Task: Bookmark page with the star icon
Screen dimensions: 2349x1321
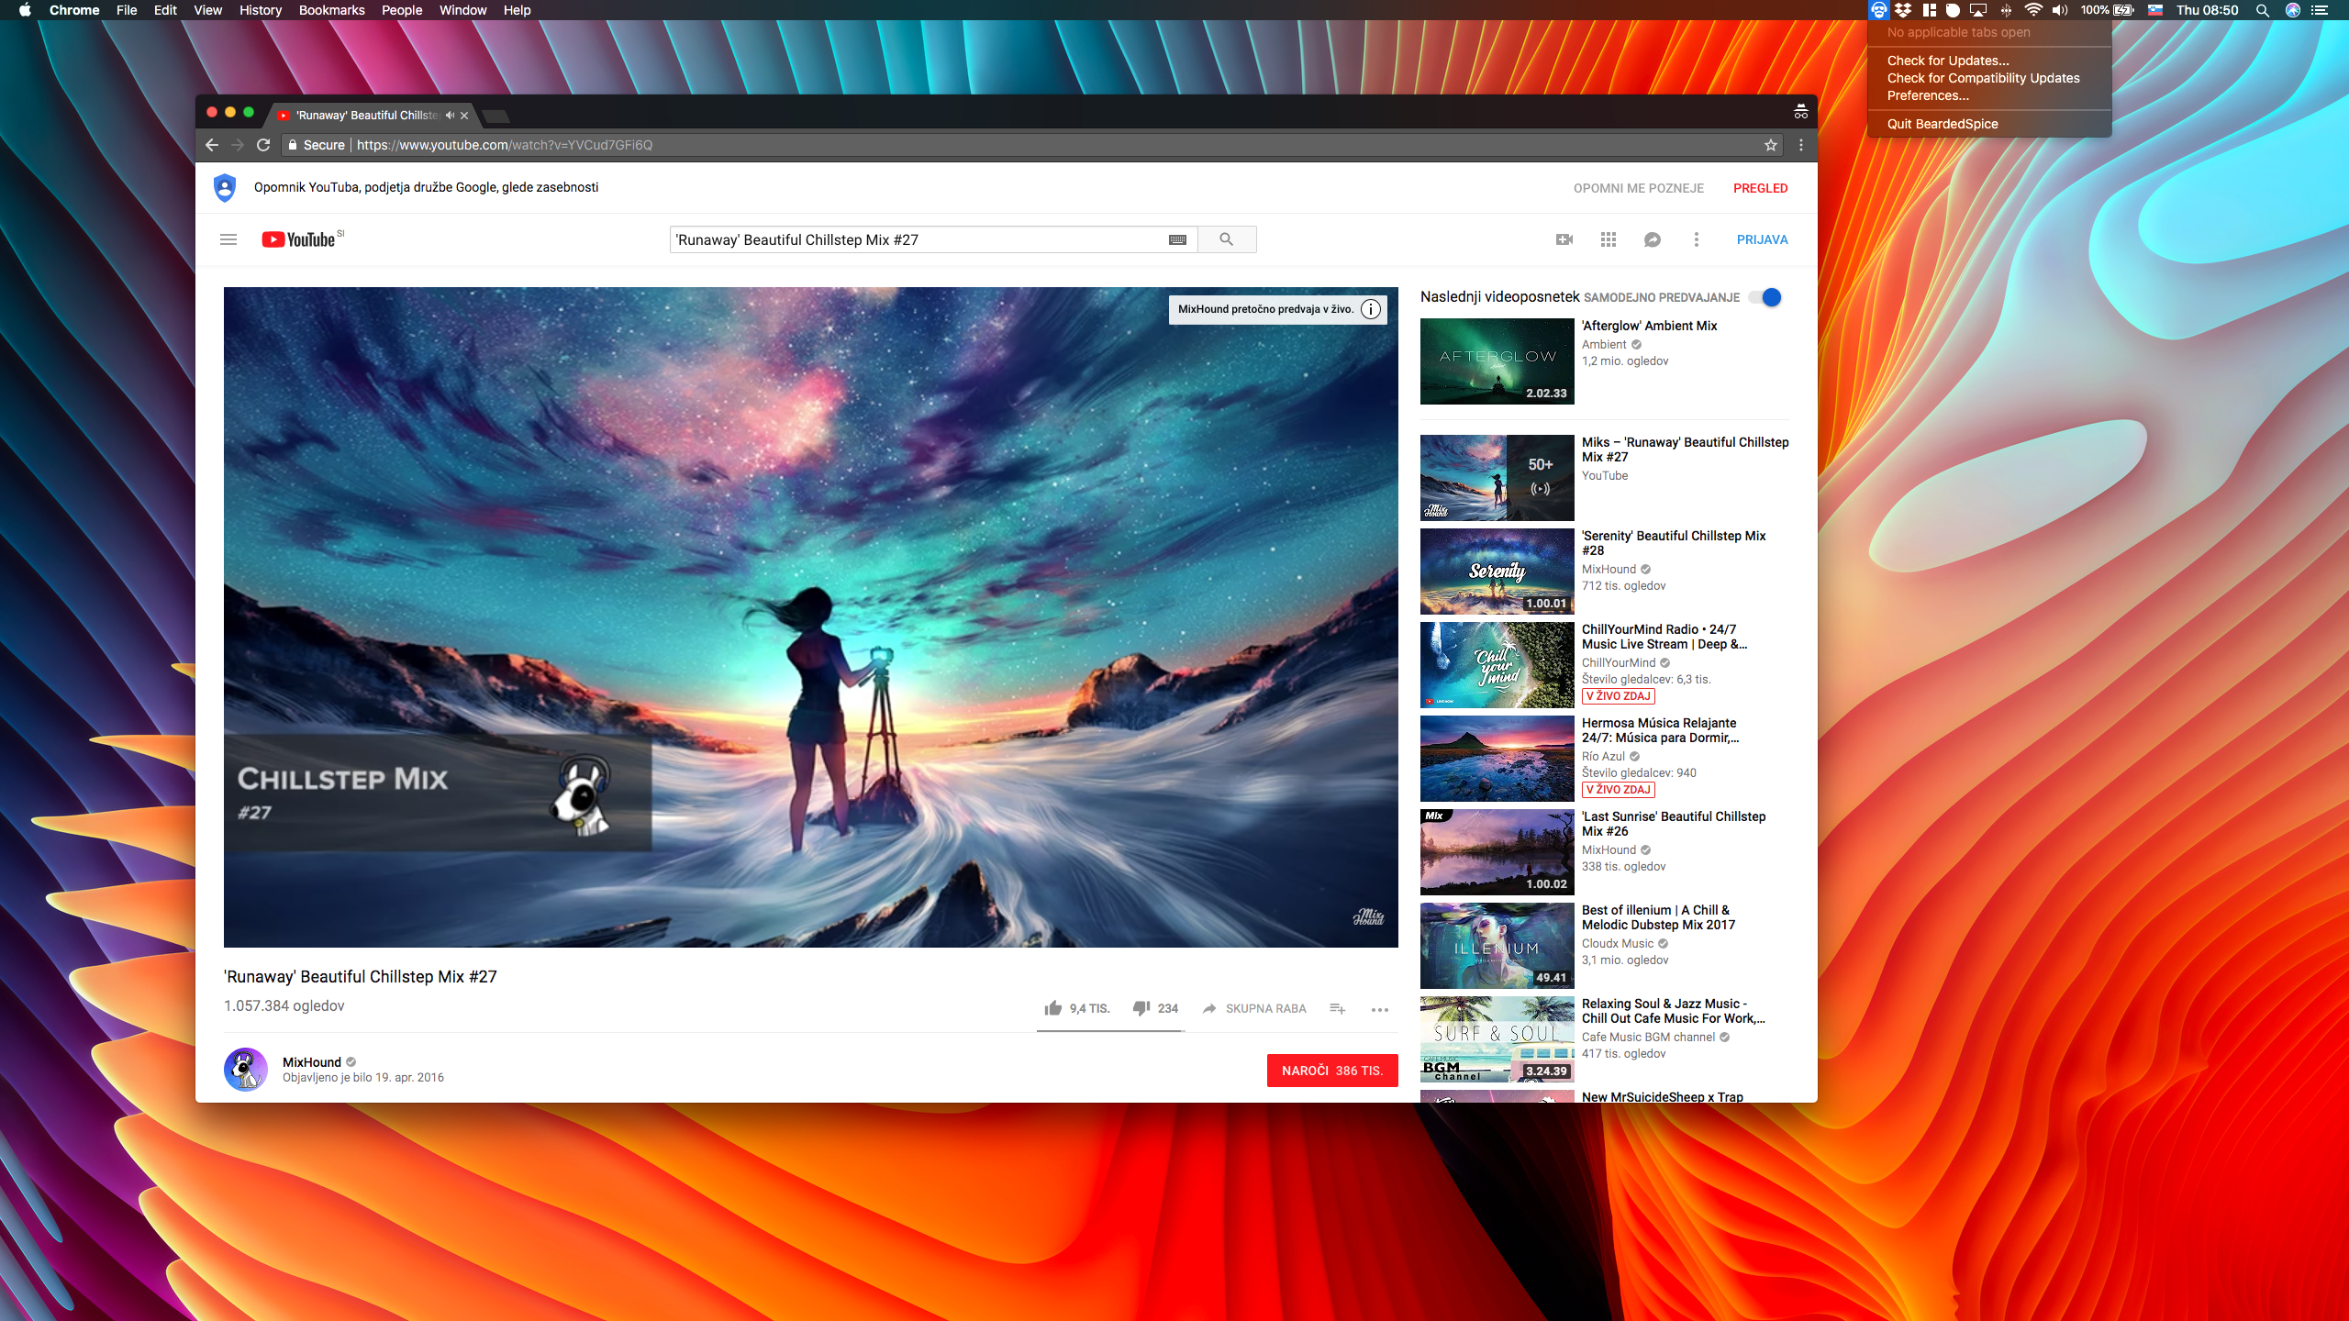Action: click(x=1771, y=145)
